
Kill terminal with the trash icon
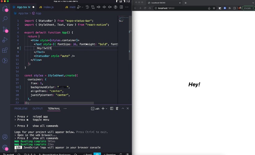(117, 109)
